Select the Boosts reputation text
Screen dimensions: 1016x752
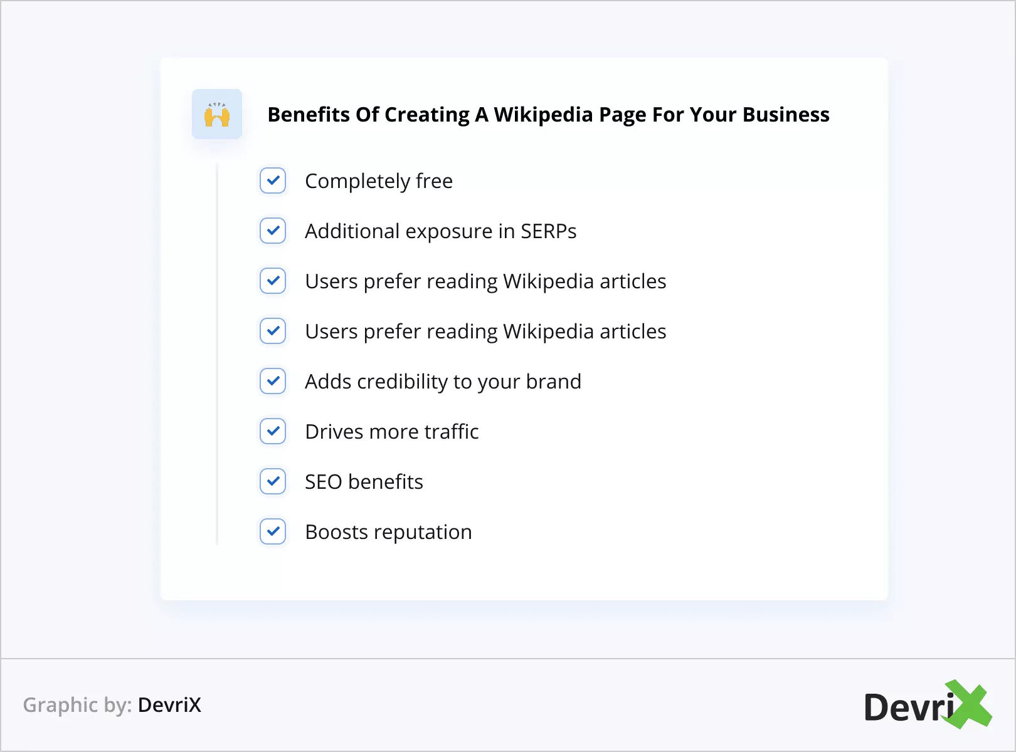(x=388, y=532)
